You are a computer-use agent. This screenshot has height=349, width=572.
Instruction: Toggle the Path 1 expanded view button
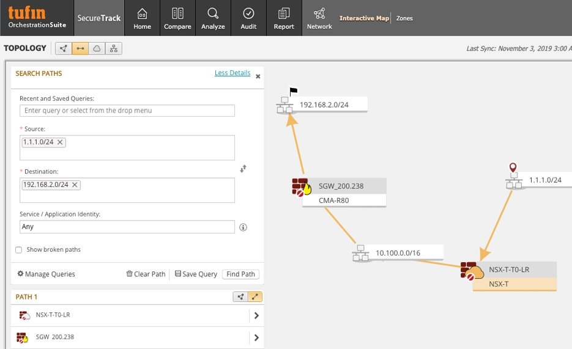tap(254, 297)
